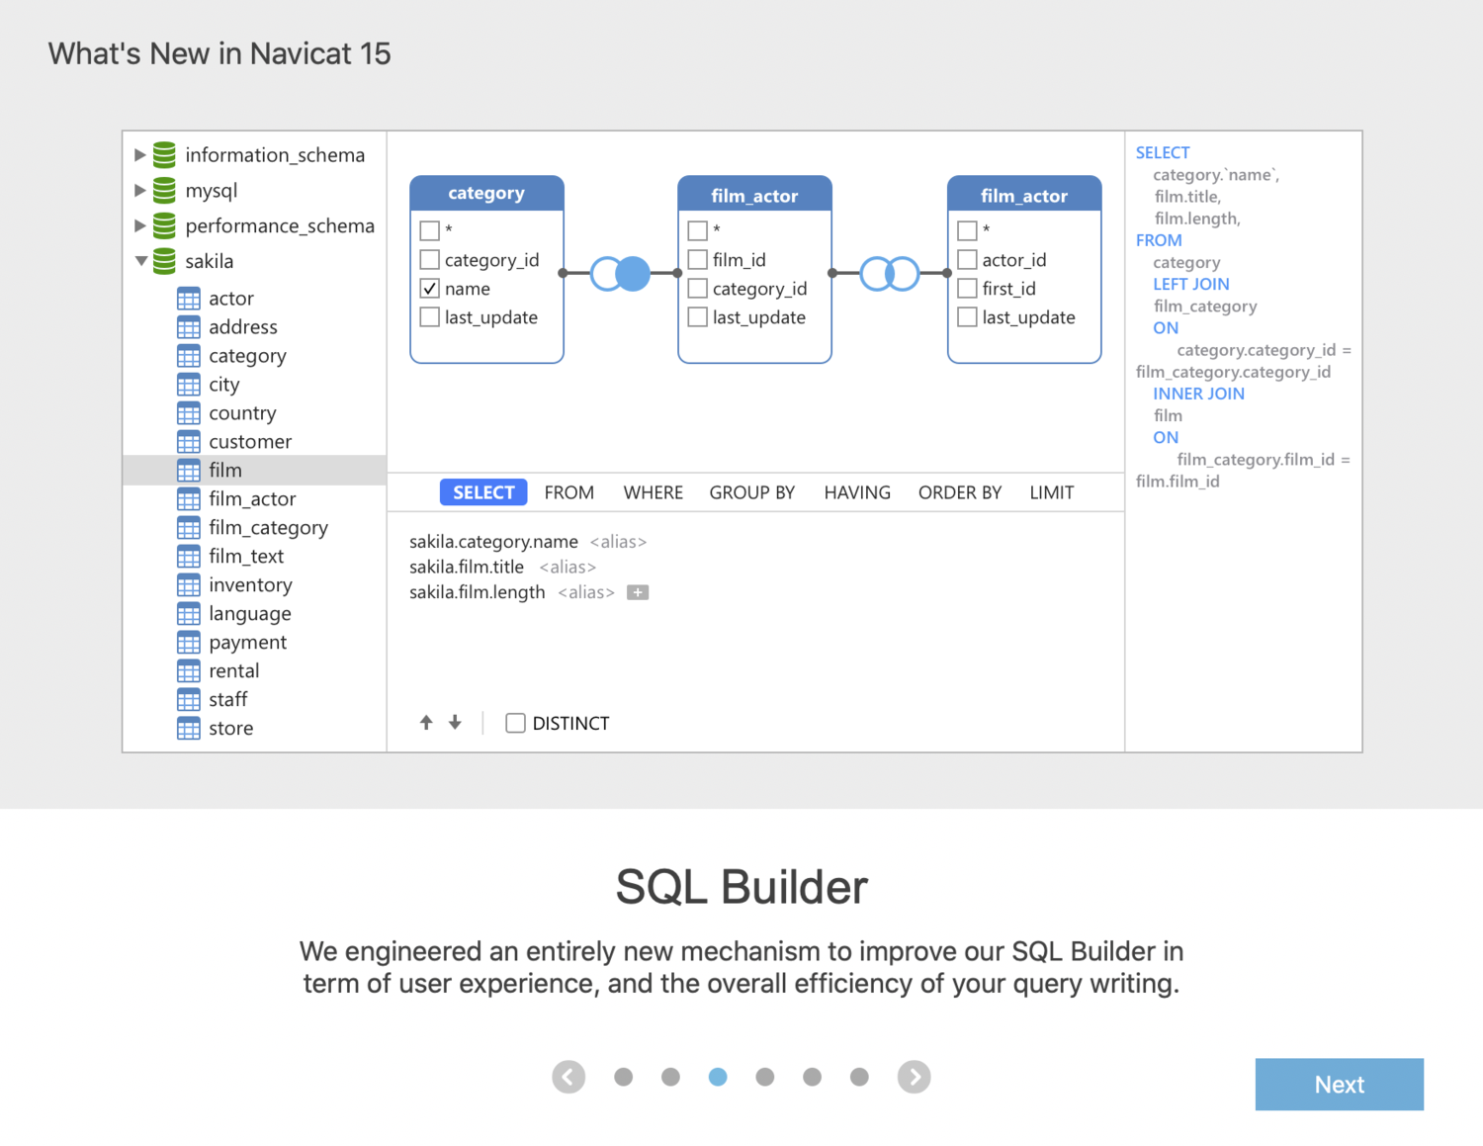The height and width of the screenshot is (1146, 1483).
Task: Click the mysql database icon
Action: pos(164,190)
